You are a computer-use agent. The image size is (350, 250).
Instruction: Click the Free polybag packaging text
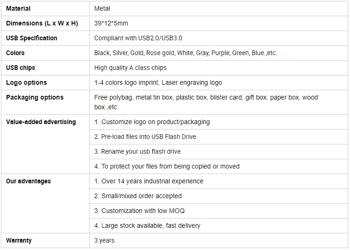pyautogui.click(x=113, y=97)
